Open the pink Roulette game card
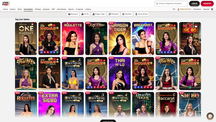The image size is (216, 122). [x=73, y=39]
